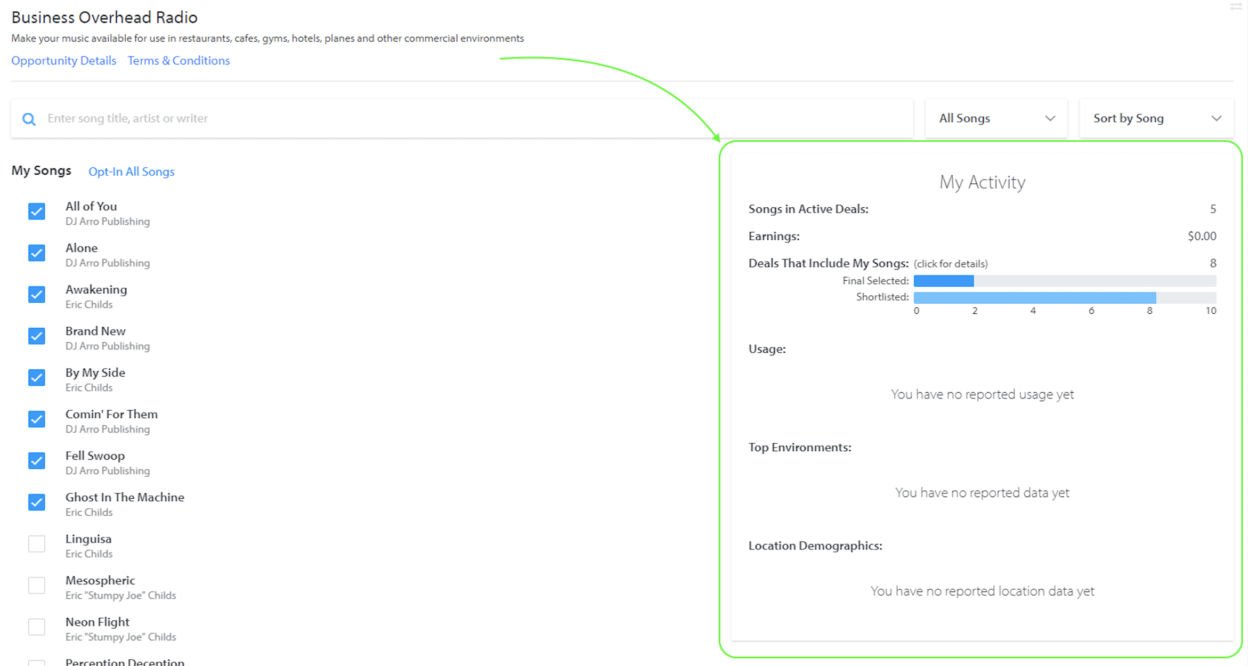
Task: Click the Earnings value $0.00
Action: tap(1202, 236)
